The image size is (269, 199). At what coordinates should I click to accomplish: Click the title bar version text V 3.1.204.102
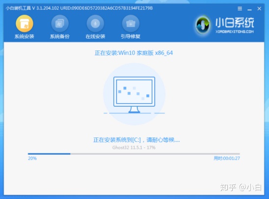point(46,8)
